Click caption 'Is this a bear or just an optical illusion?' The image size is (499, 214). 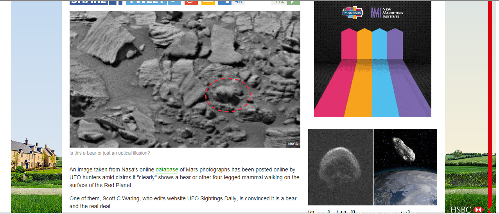click(109, 153)
